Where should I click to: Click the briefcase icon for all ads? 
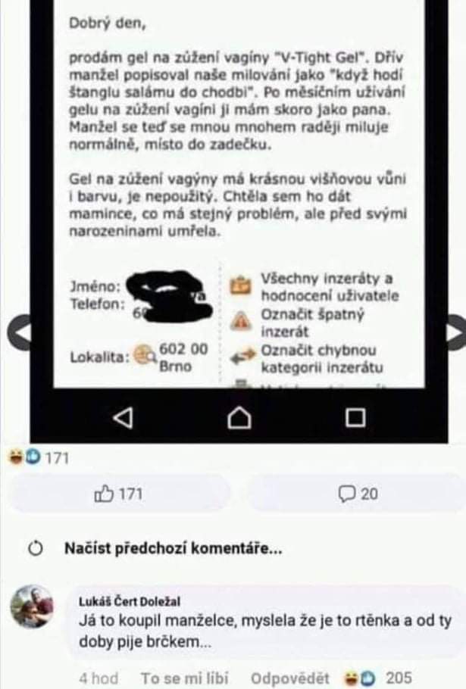pyautogui.click(x=241, y=285)
